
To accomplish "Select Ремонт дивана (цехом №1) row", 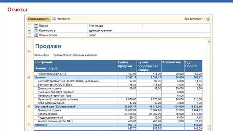I will point(118,121).
